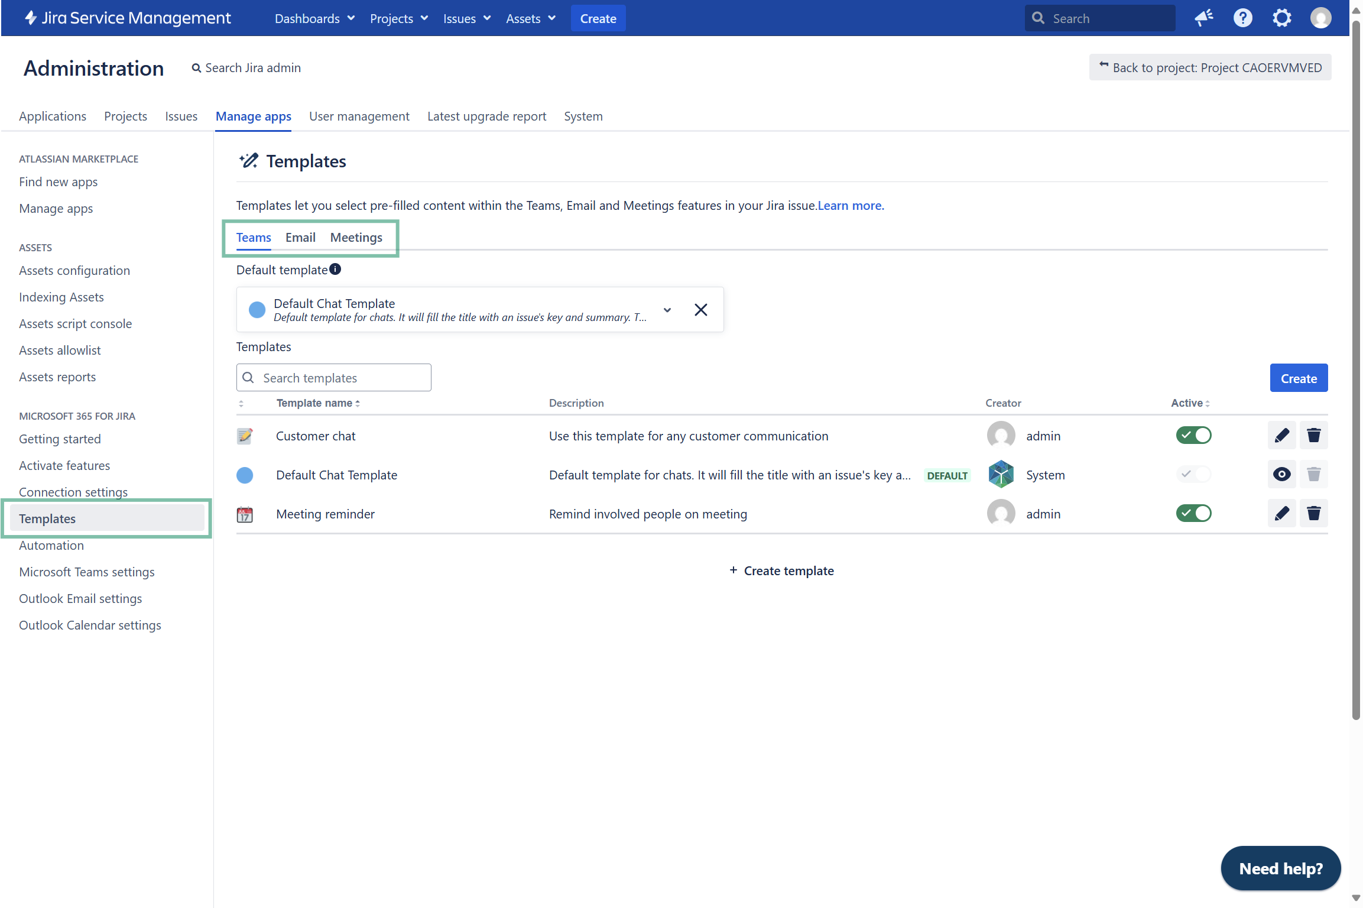Open the Dashboards dropdown menu
Screen dimensions: 1363x908
click(314, 18)
